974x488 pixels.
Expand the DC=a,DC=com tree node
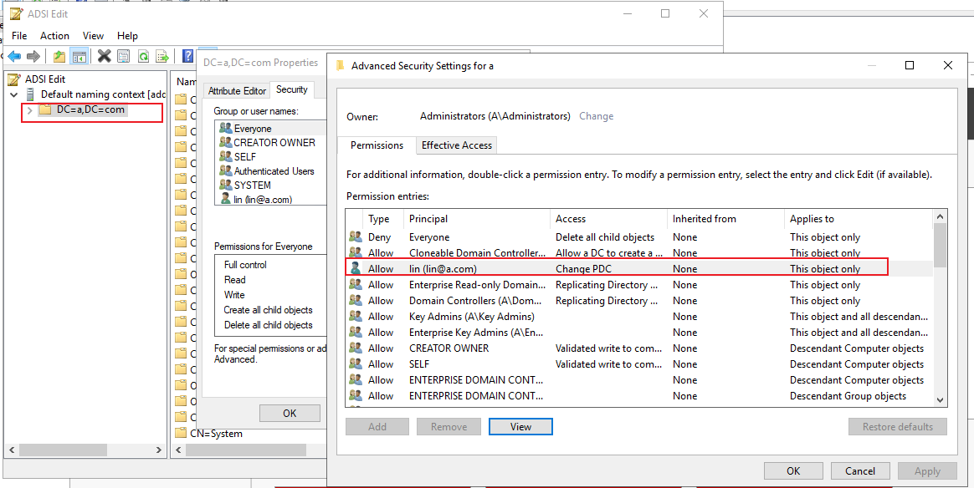30,109
